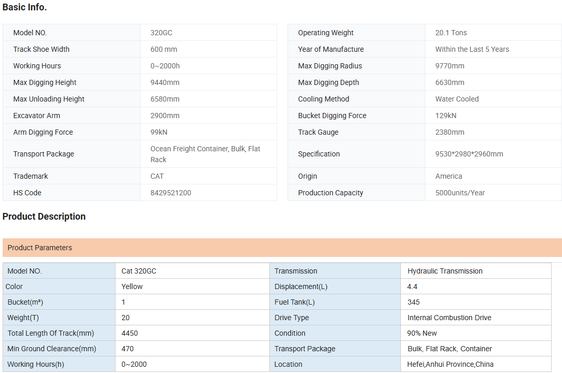Select the 129kN value

pos(446,116)
